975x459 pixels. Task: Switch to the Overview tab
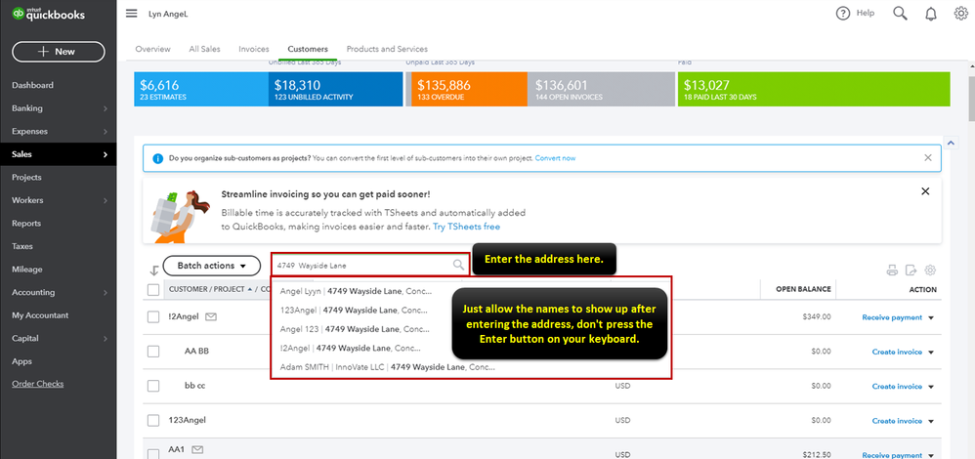tap(153, 49)
